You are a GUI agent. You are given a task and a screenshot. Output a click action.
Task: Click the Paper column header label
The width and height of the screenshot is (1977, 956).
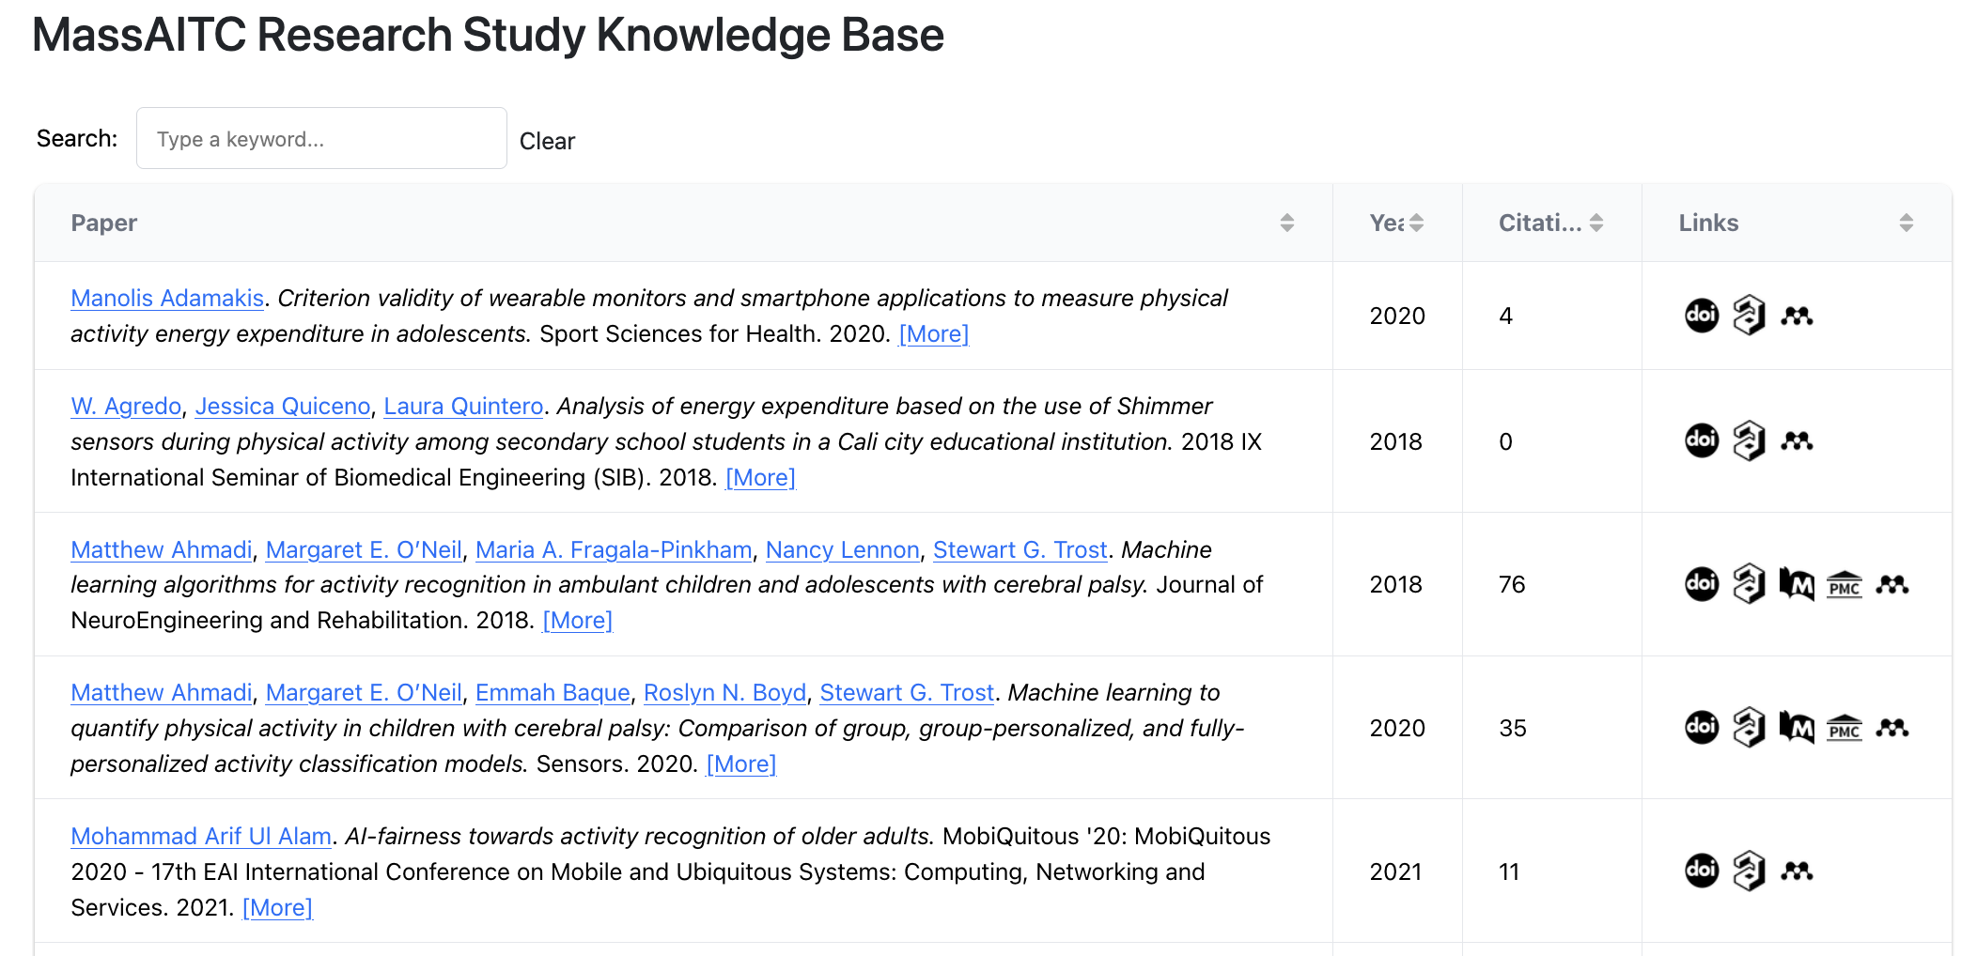point(104,223)
